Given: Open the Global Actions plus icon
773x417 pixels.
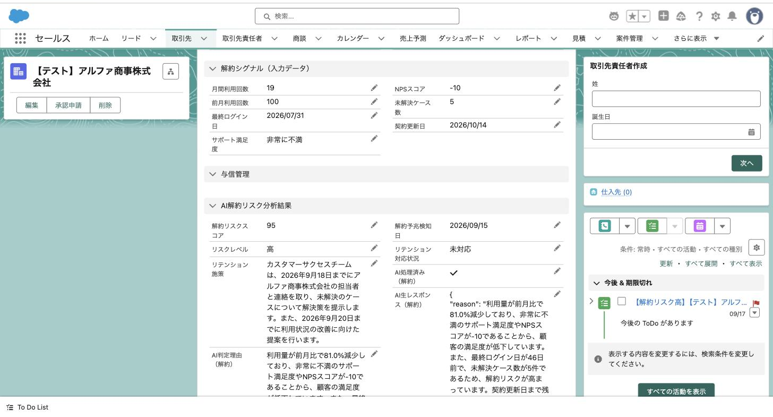Looking at the screenshot, I should tap(664, 16).
